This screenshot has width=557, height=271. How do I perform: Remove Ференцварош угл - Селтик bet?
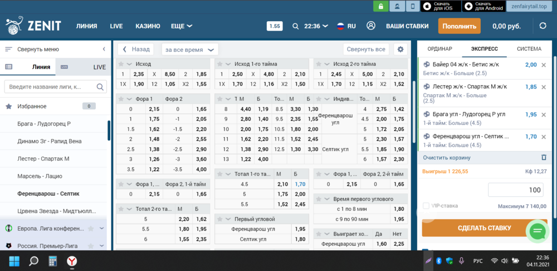544,137
